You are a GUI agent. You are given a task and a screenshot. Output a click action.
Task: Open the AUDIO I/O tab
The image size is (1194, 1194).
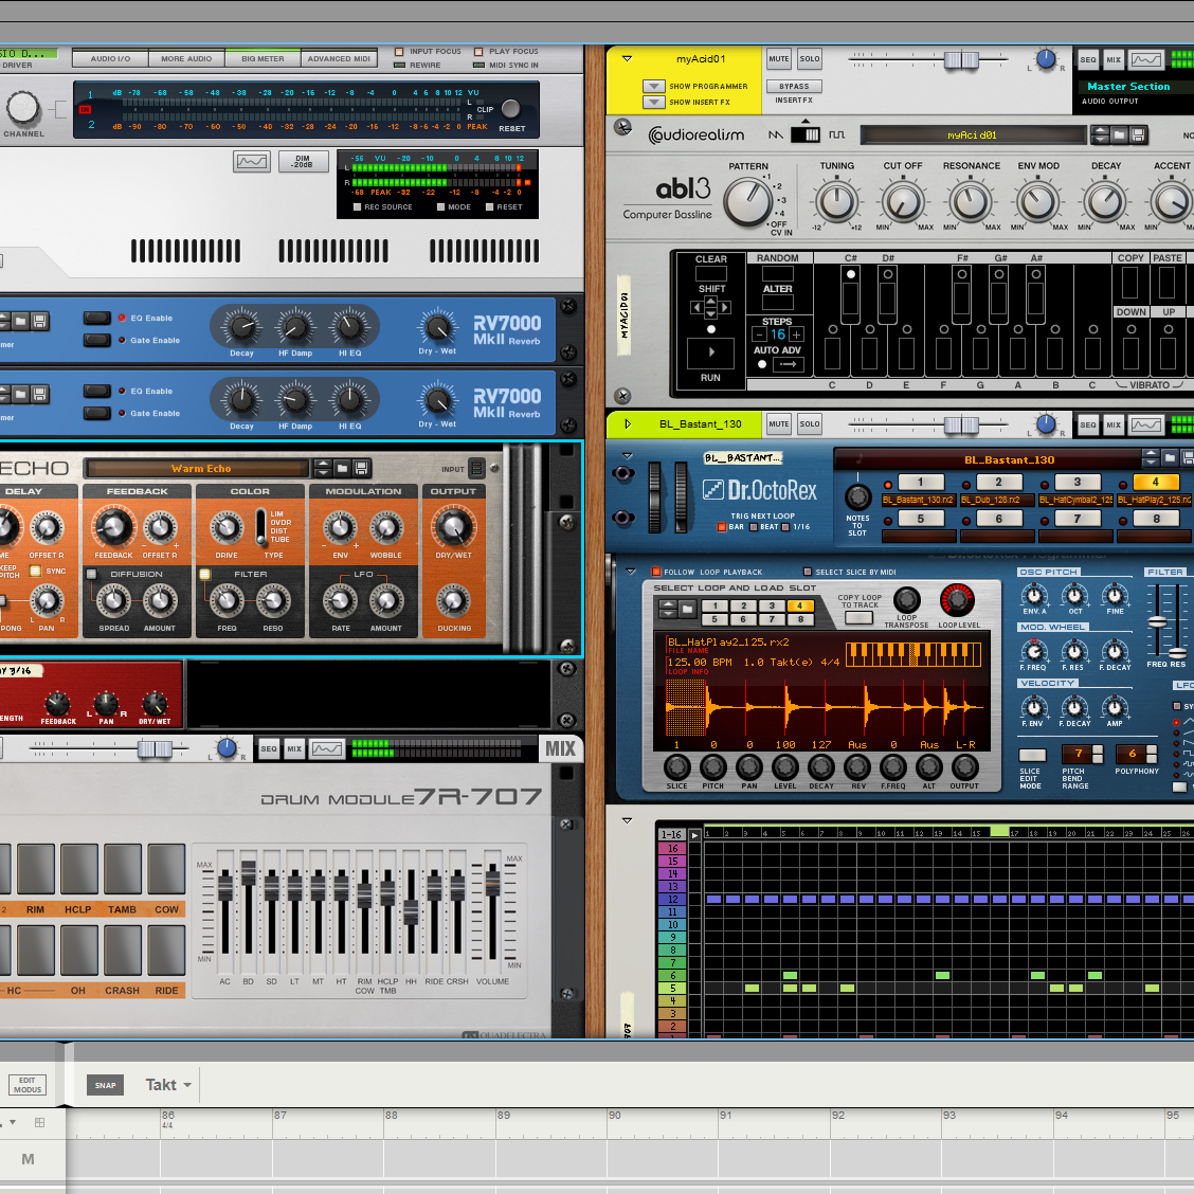(111, 59)
